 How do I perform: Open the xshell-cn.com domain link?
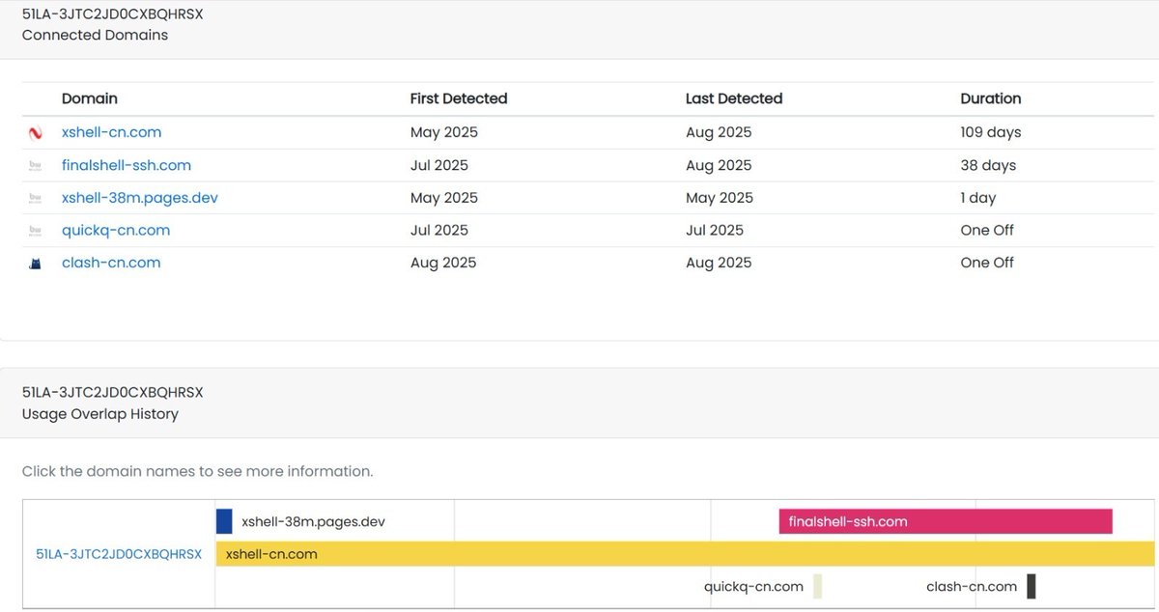pos(111,132)
